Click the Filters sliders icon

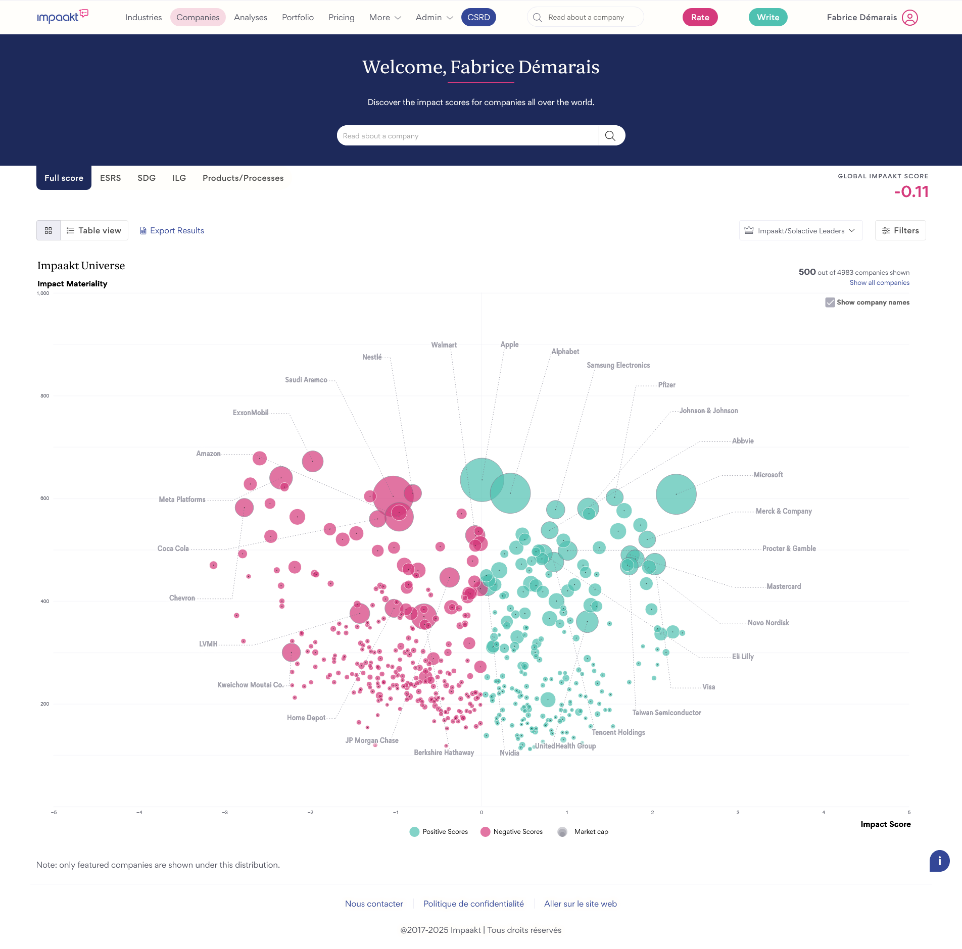click(x=886, y=231)
